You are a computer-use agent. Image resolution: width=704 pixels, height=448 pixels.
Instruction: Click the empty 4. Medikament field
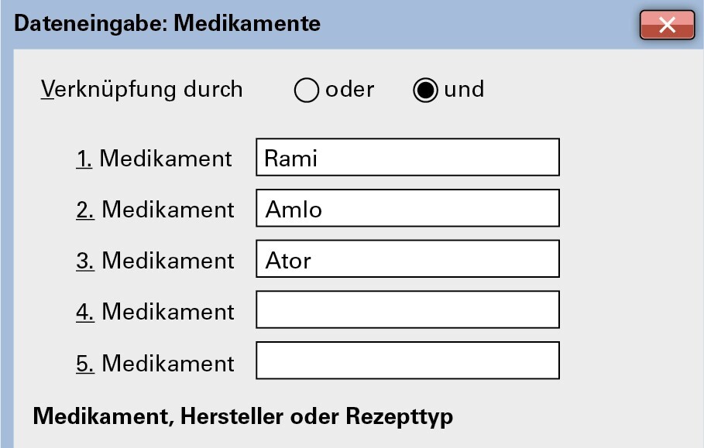coord(407,310)
